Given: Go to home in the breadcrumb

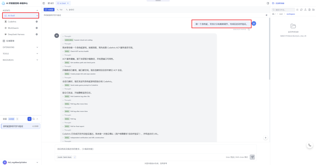Looking at the screenshot, I should coord(273,14).
